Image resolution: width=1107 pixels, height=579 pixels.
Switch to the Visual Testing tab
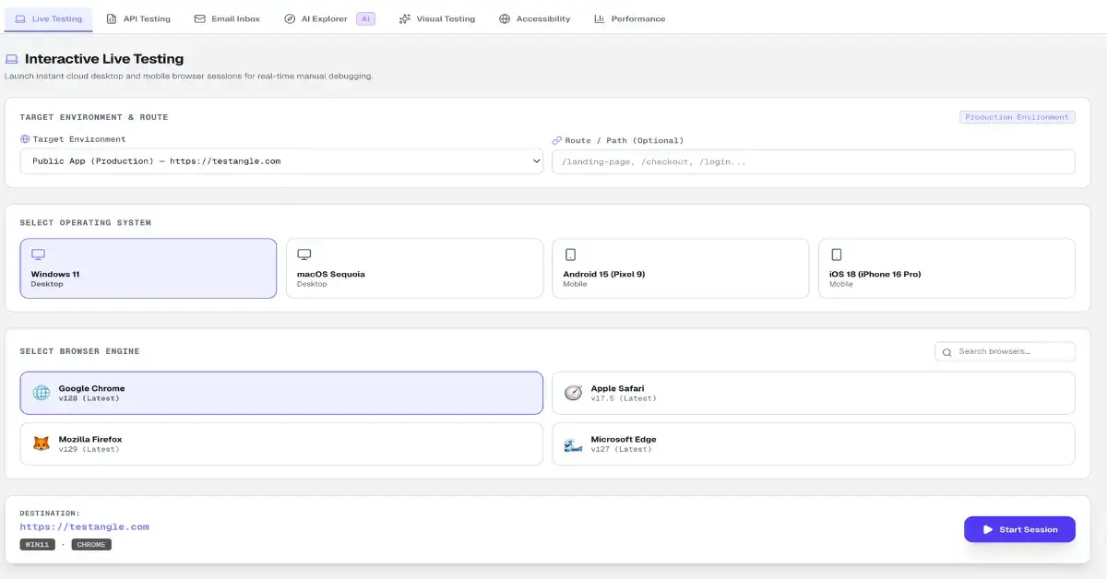pyautogui.click(x=437, y=18)
